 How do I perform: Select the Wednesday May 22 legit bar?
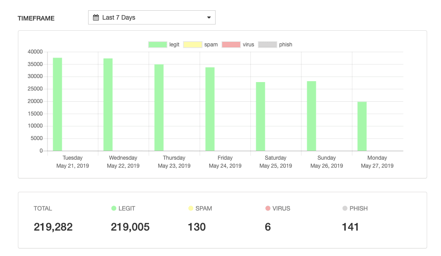pyautogui.click(x=108, y=105)
